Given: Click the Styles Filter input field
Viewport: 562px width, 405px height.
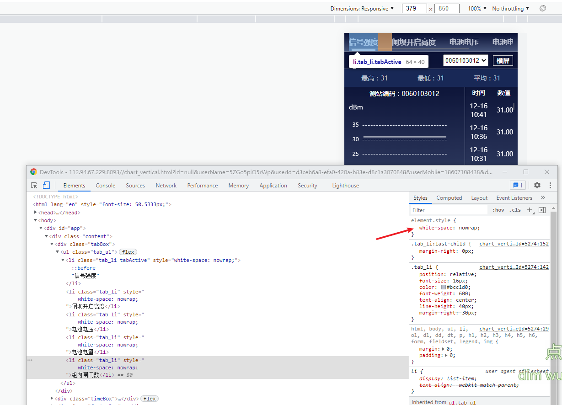Looking at the screenshot, I should coord(449,210).
